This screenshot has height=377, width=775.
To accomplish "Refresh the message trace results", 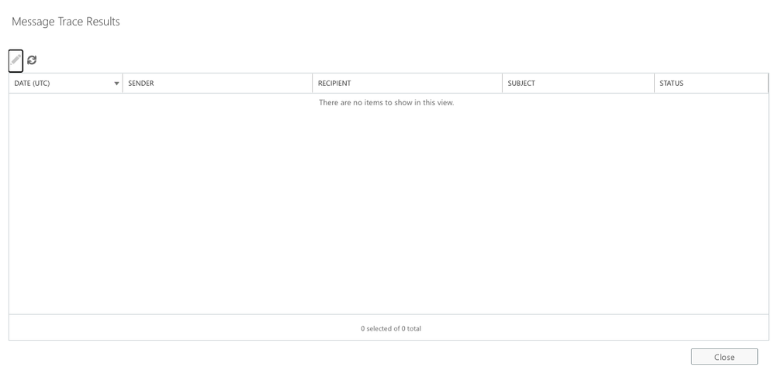I will (x=32, y=60).
